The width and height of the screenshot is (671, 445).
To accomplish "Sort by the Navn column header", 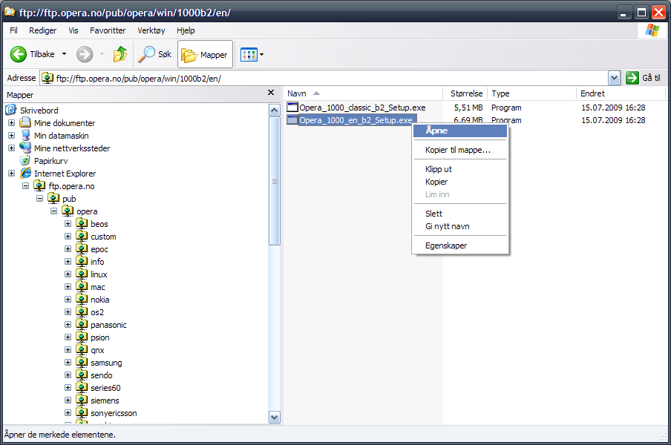I will [363, 93].
